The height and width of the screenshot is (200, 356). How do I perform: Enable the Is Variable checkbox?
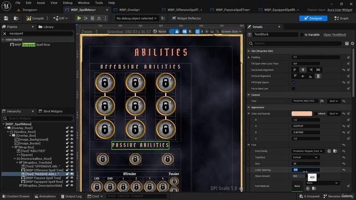point(302,34)
